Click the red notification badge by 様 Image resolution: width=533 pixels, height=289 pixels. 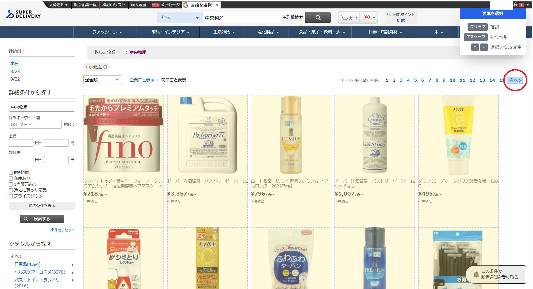tap(521, 5)
